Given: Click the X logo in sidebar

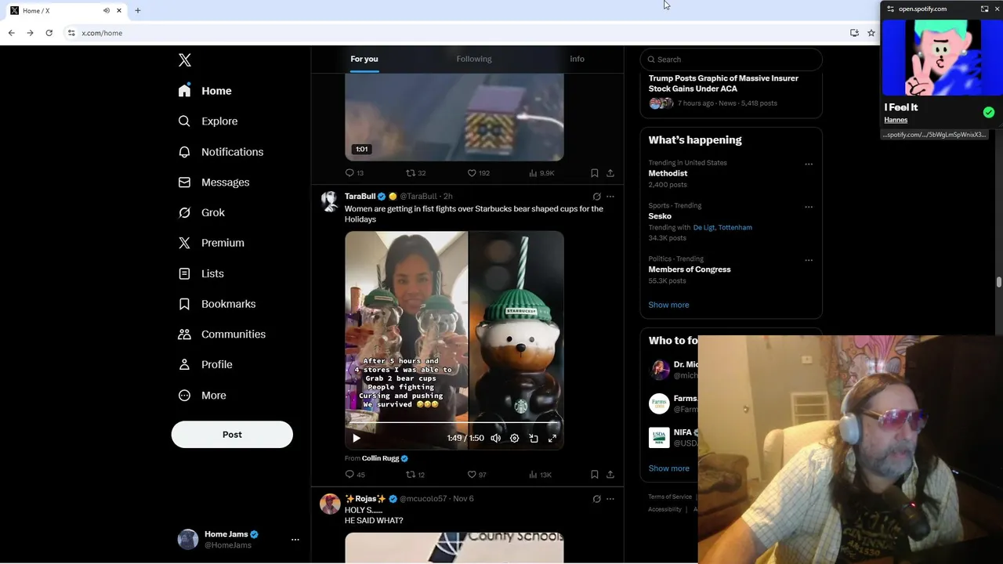Looking at the screenshot, I should click(184, 60).
